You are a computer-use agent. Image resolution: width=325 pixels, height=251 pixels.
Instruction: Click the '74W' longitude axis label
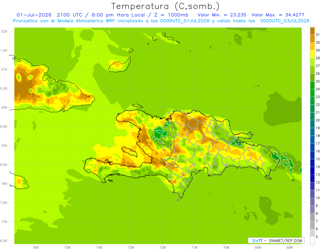point(99,247)
